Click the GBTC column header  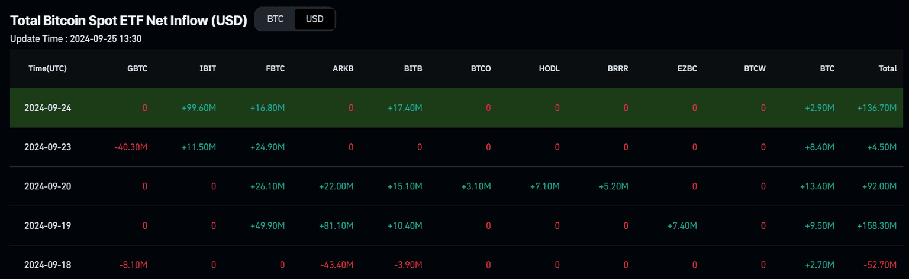137,68
